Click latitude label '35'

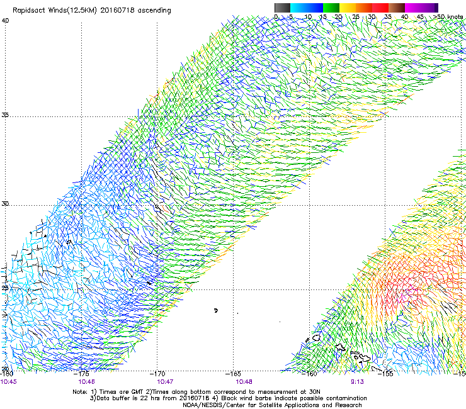coord(5,115)
